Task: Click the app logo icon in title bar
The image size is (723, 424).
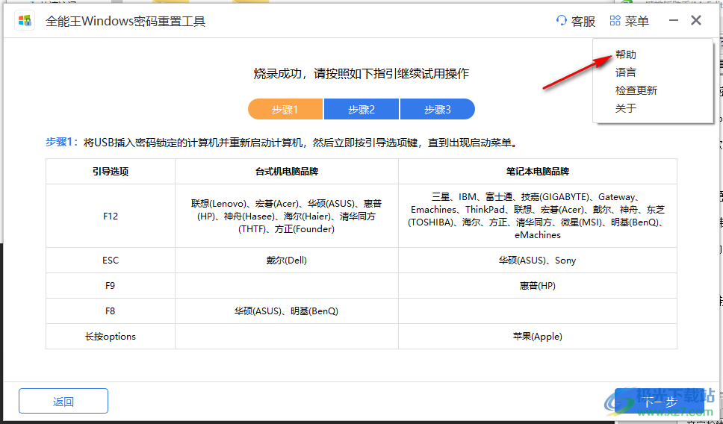Action: 25,21
